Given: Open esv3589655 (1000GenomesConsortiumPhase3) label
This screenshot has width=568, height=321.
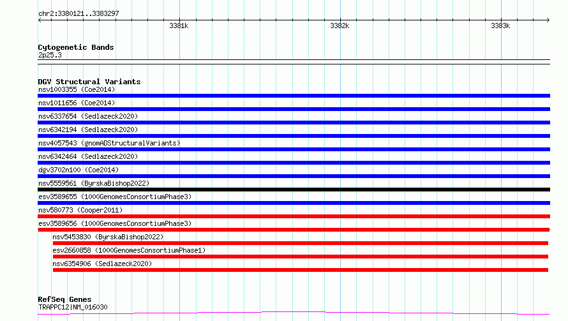Looking at the screenshot, I should tap(115, 197).
